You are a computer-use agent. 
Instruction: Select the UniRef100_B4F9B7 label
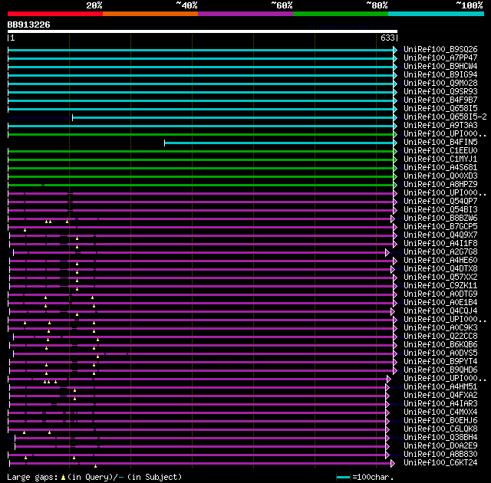pos(440,100)
